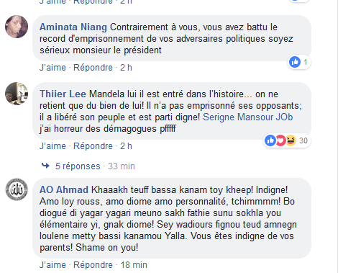Click the 2 h timestamp on Thiier Lee's comment

(x=126, y=146)
